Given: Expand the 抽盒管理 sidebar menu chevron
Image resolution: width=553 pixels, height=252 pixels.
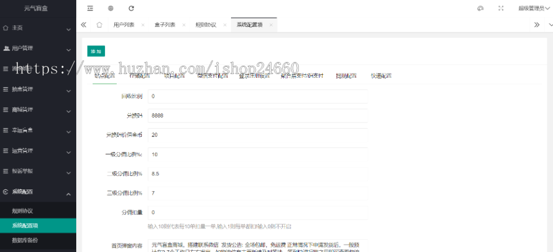Looking at the screenshot, I should click(69, 91).
